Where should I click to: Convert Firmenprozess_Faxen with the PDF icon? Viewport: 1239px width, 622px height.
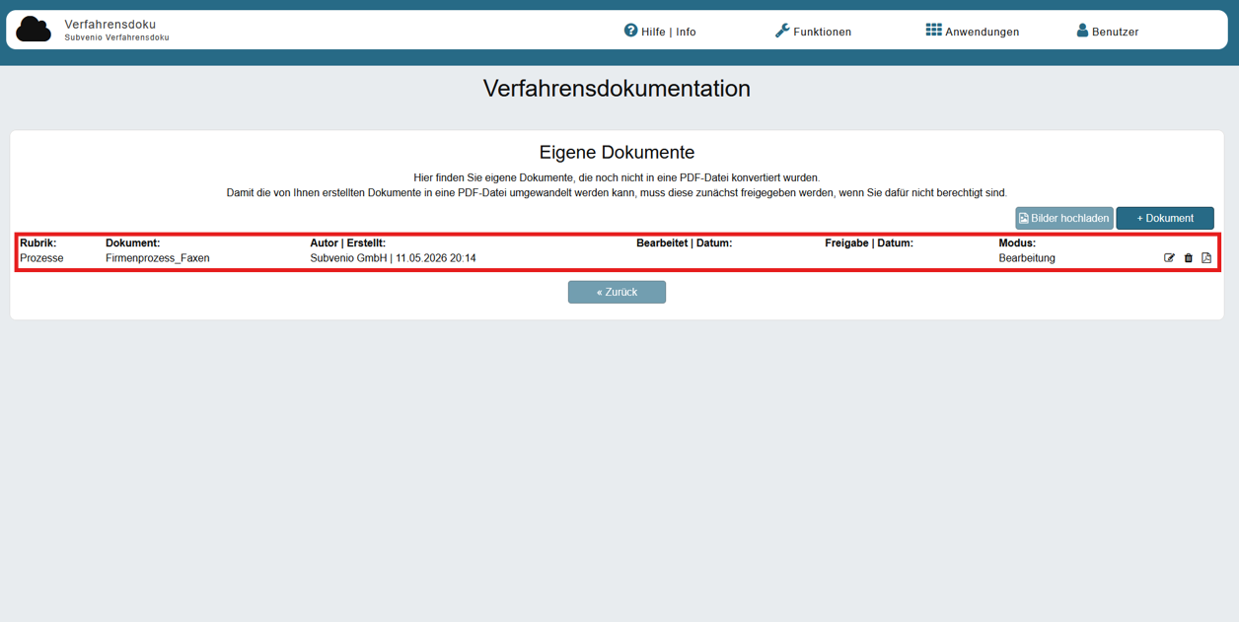1206,258
